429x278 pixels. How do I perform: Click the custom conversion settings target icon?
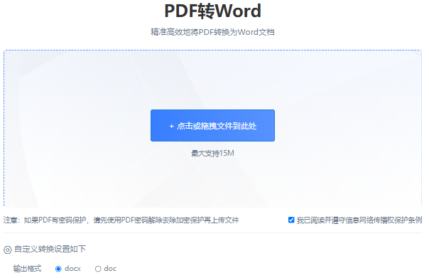click(x=7, y=250)
